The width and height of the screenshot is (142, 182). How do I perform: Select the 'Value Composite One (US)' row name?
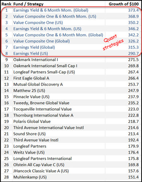tap(38, 23)
